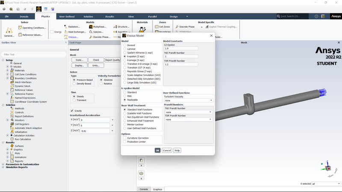The width and height of the screenshot is (342, 192).
Task: Open Report Definitions in outline tree
Action: (24, 116)
